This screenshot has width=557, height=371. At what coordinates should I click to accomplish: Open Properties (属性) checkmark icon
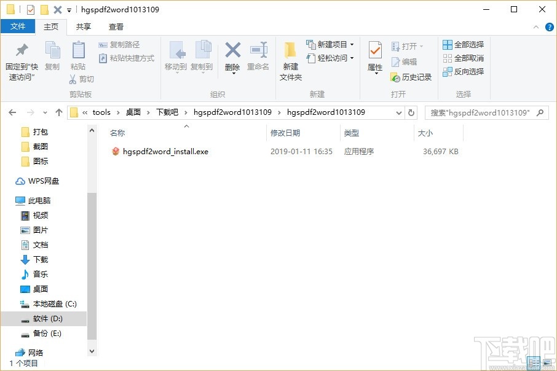(375, 50)
